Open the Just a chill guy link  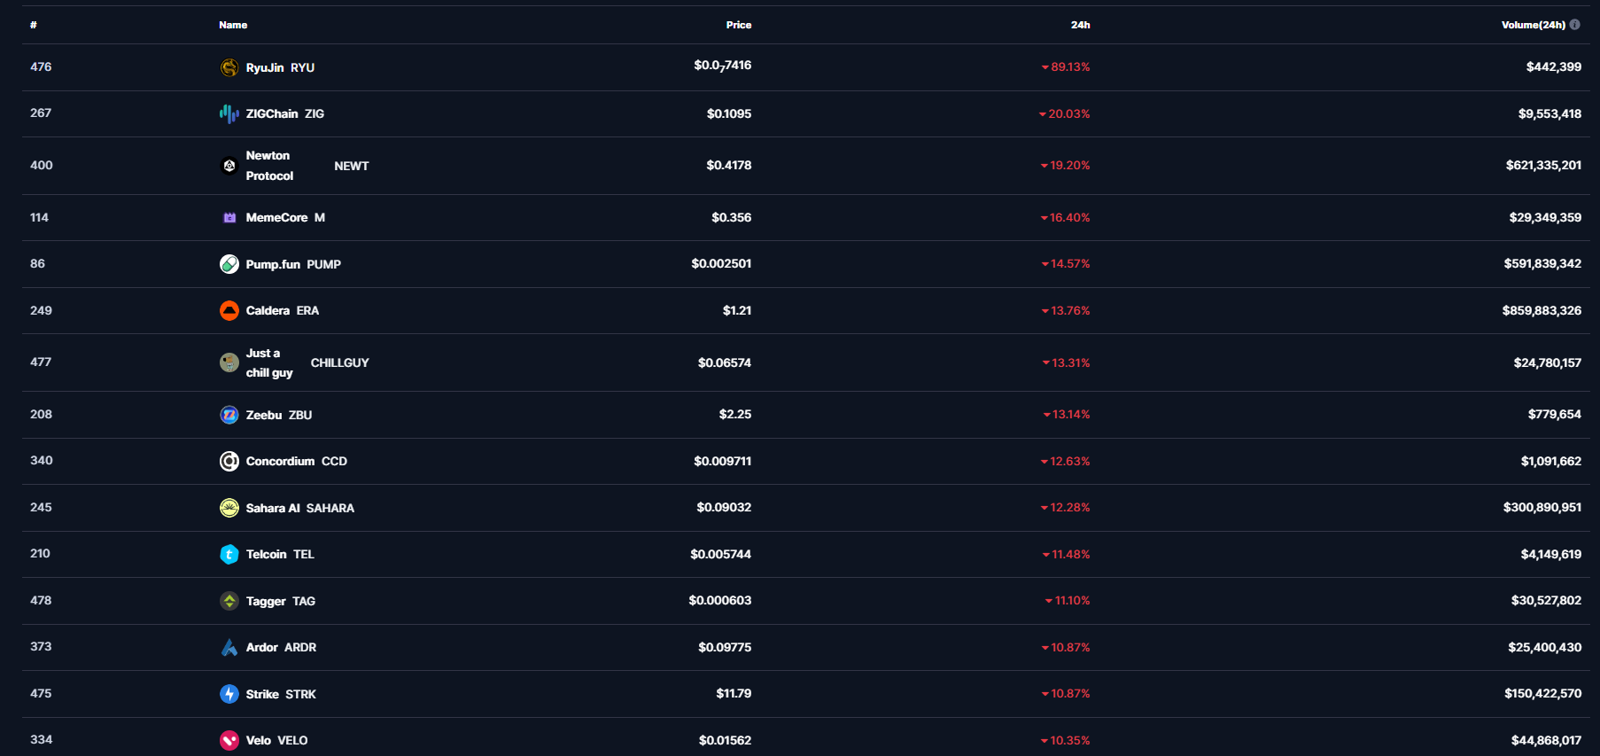tap(268, 362)
